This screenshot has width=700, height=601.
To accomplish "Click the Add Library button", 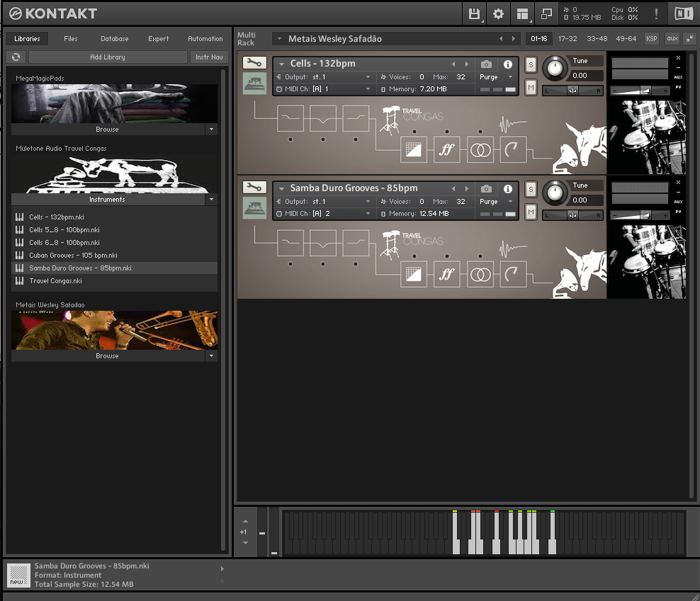I will click(x=108, y=57).
